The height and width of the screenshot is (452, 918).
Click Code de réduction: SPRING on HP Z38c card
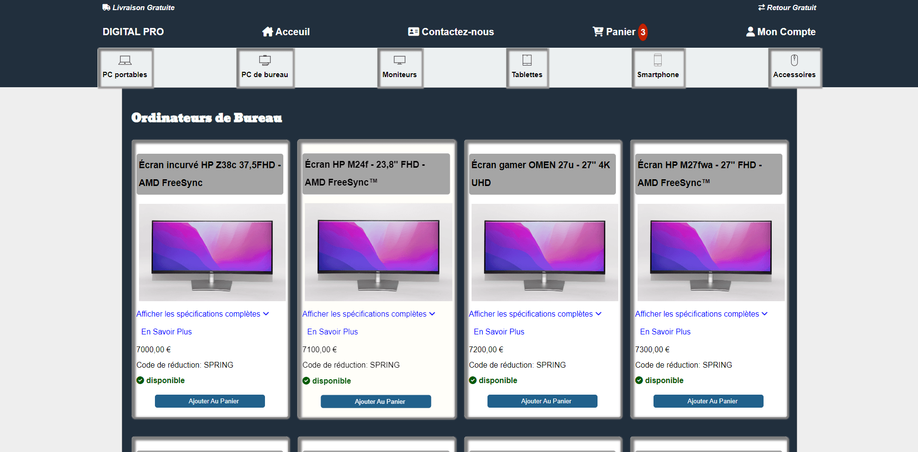tap(185, 365)
